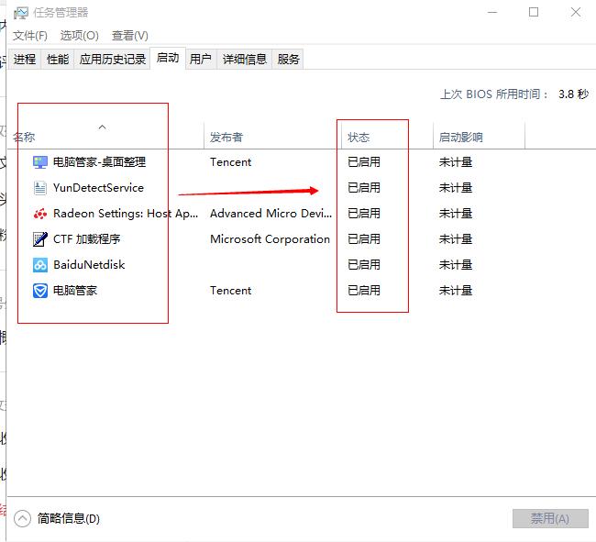Screen dimensions: 596x542
Task: Click the YunDetectService document icon
Action: [x=40, y=188]
